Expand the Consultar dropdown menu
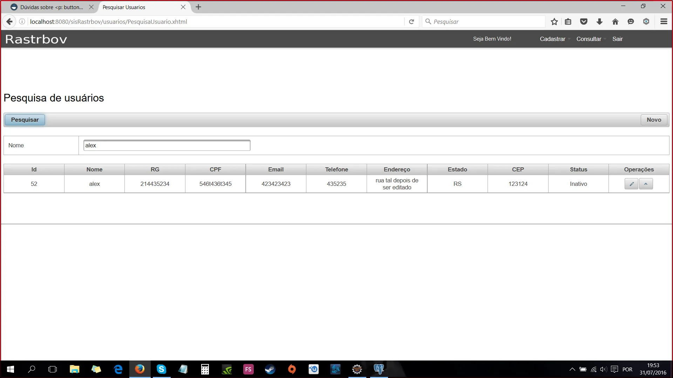 589,39
